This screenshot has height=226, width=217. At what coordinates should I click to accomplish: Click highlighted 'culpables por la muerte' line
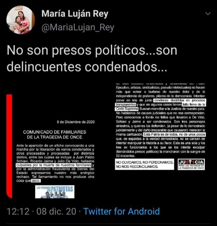[x=54, y=165]
